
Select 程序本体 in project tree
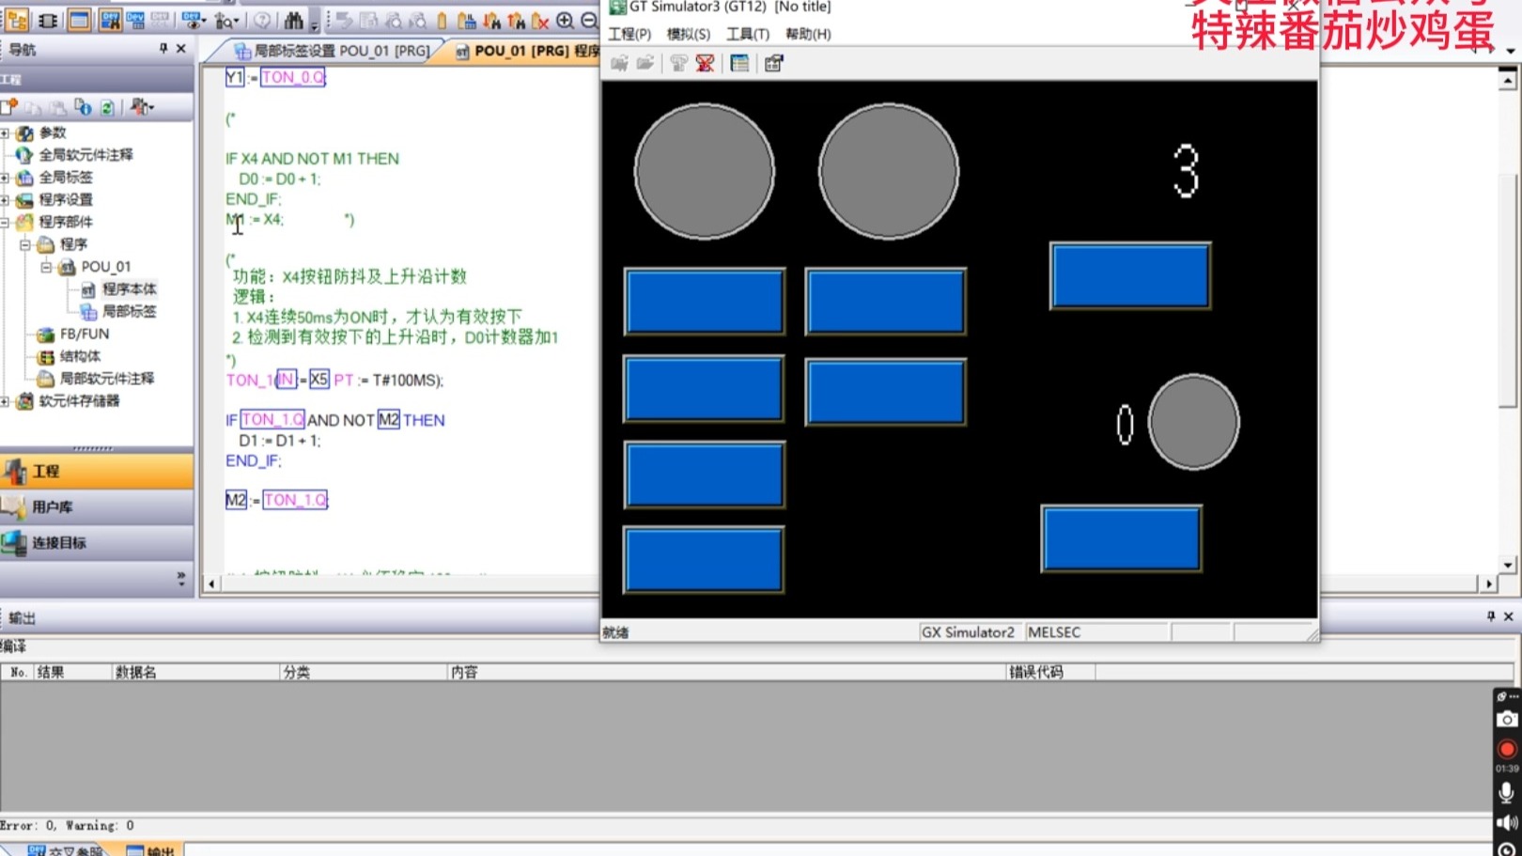129,289
